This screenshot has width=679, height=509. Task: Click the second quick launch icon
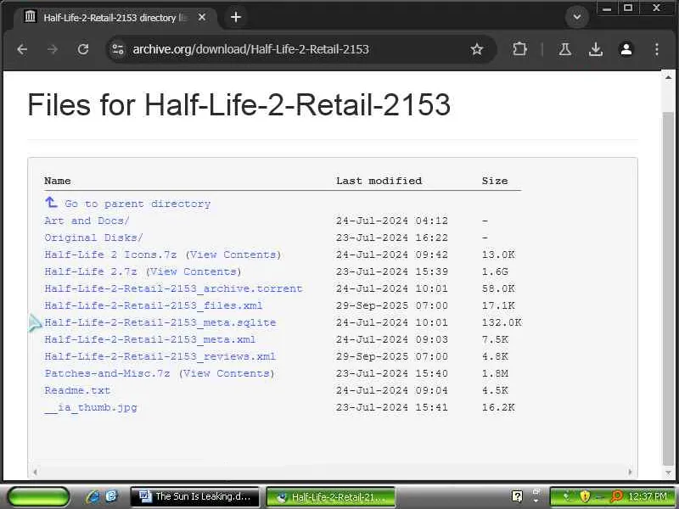[x=112, y=496]
